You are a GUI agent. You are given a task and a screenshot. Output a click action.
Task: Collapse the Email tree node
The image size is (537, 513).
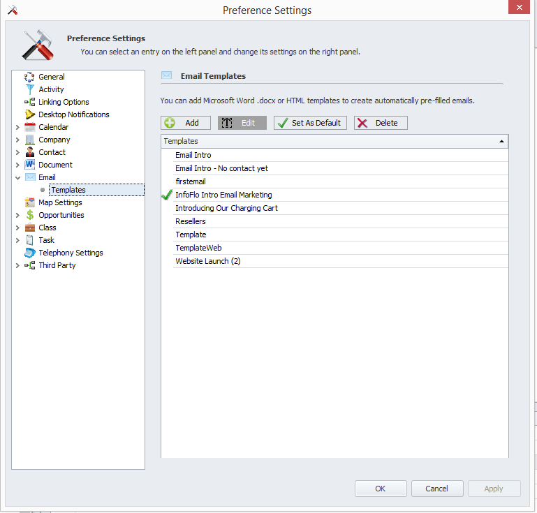(x=17, y=177)
